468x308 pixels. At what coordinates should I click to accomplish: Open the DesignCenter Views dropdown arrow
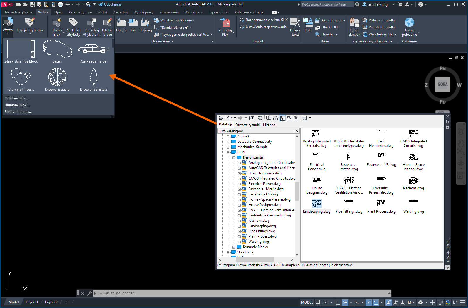[310, 118]
